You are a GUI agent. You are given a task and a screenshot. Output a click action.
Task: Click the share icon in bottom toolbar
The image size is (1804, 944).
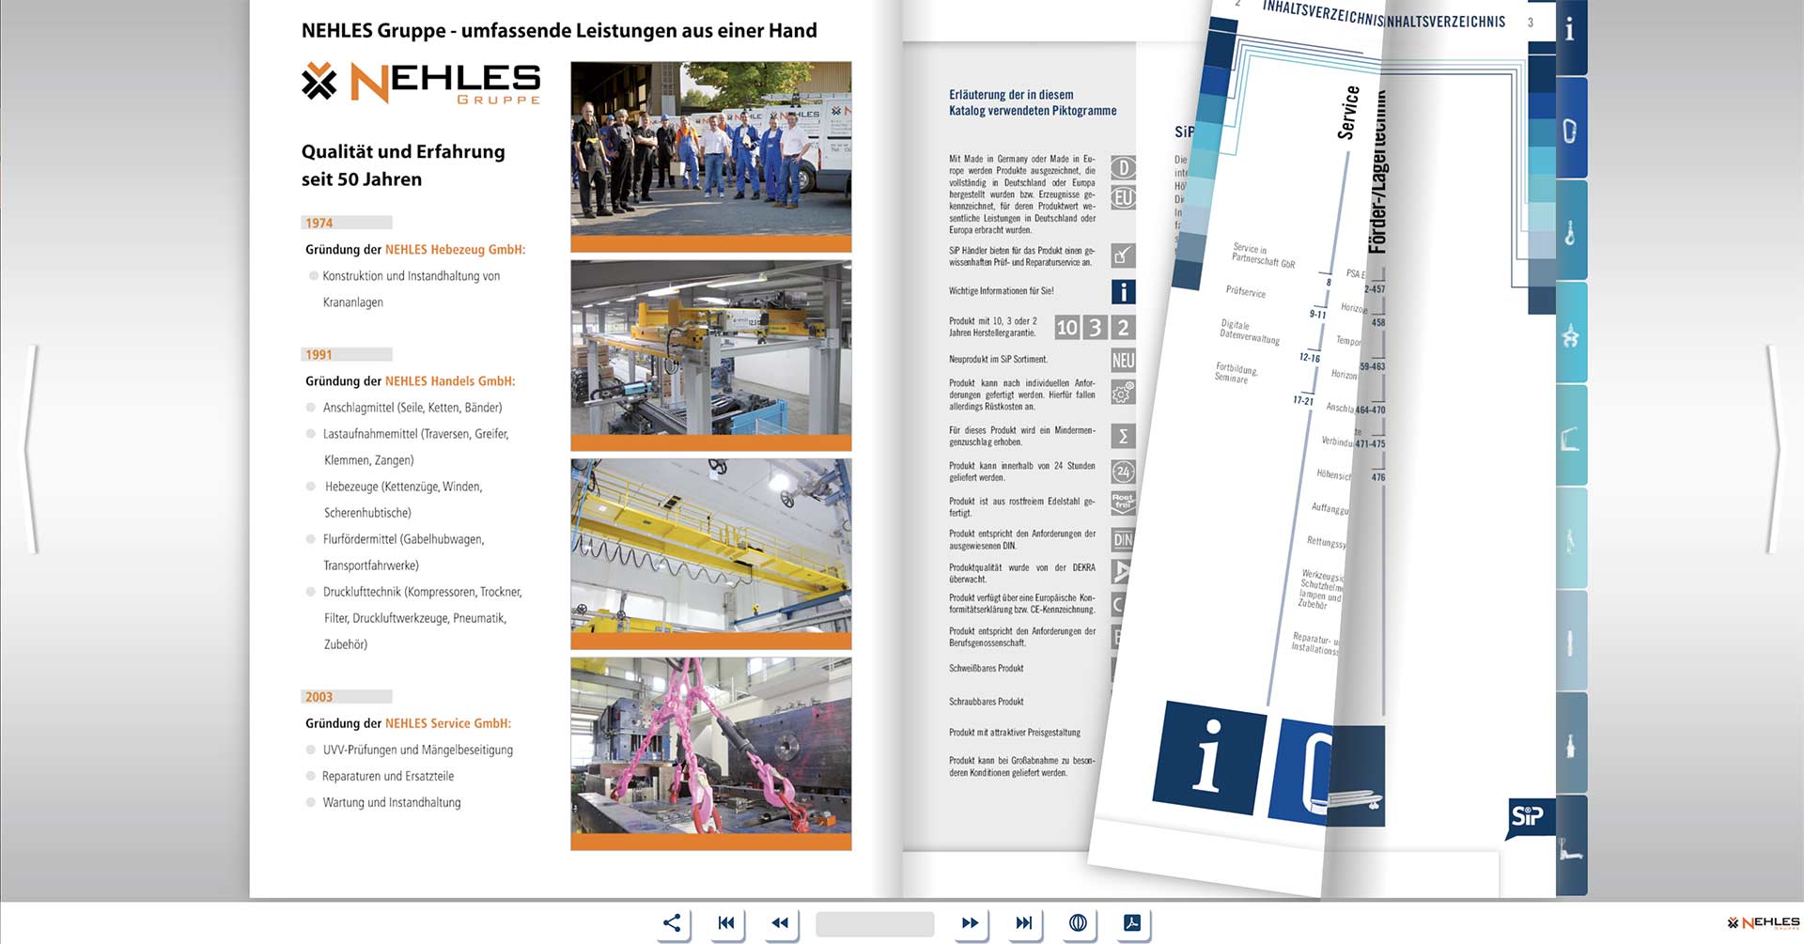click(x=672, y=923)
